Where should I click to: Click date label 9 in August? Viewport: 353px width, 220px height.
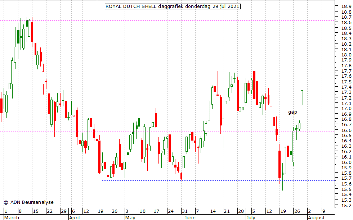click(x=323, y=211)
